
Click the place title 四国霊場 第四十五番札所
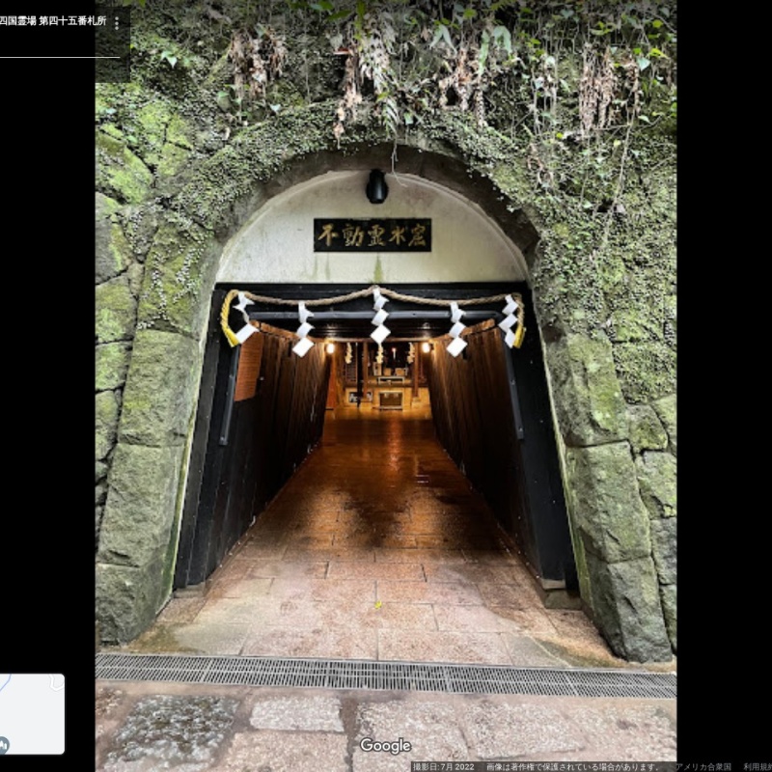pos(53,20)
